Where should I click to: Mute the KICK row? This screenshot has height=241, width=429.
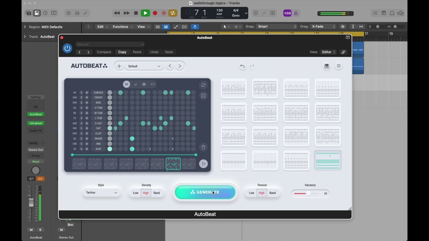pyautogui.click(x=87, y=149)
